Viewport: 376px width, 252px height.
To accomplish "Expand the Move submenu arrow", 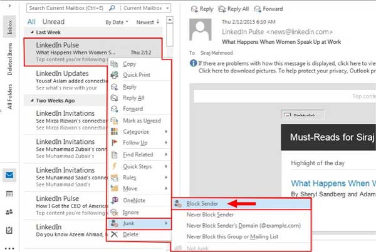I will (x=166, y=188).
